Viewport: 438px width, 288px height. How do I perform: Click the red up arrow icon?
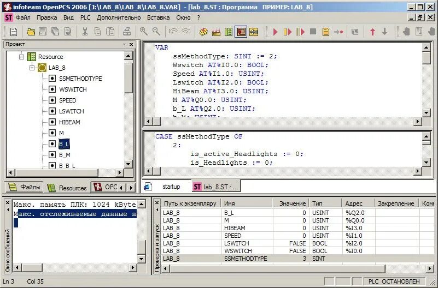coord(372,32)
